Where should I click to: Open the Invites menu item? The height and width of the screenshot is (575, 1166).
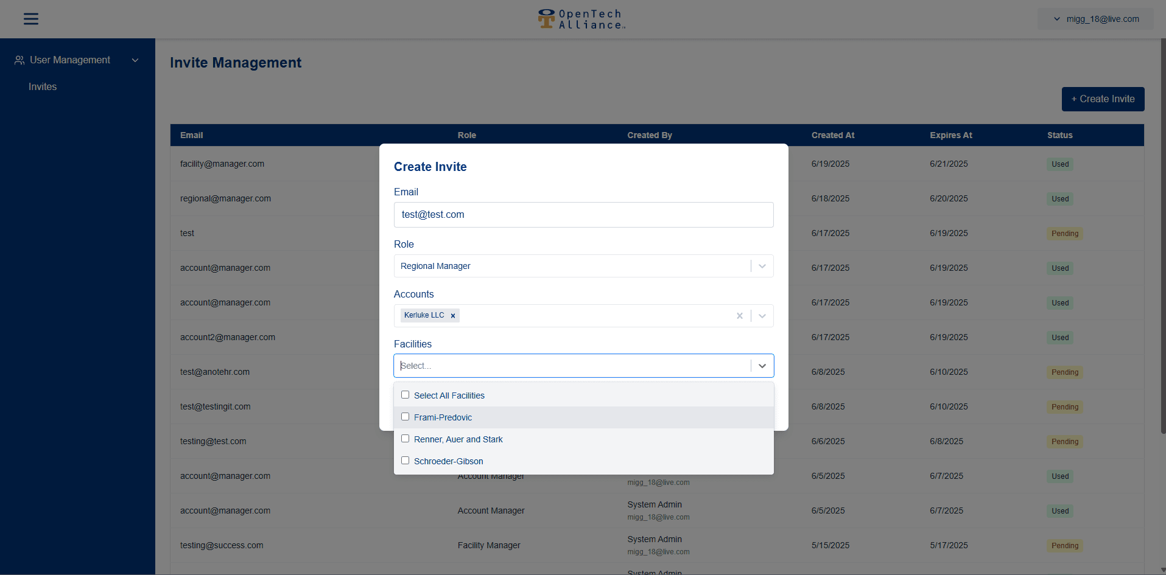pos(43,87)
